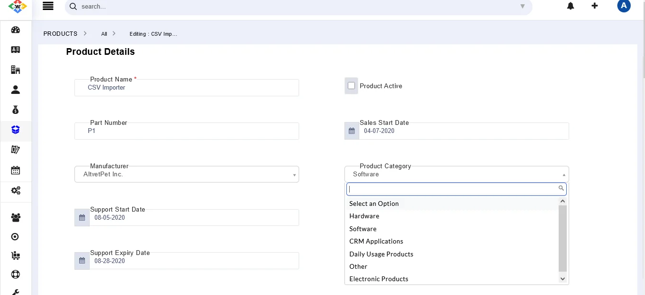Image resolution: width=645 pixels, height=295 pixels.
Task: Open the quick create plus icon
Action: tap(594, 6)
